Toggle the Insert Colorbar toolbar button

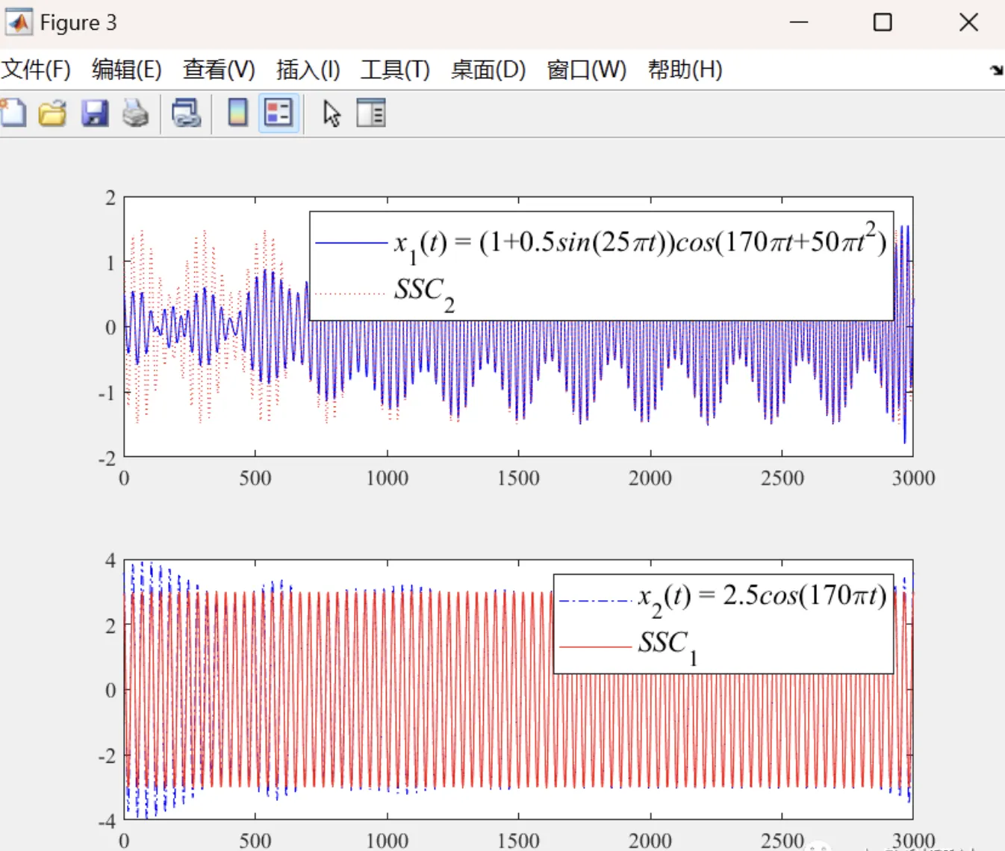237,113
